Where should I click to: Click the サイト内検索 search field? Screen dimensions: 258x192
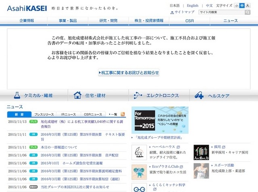click(x=221, y=12)
